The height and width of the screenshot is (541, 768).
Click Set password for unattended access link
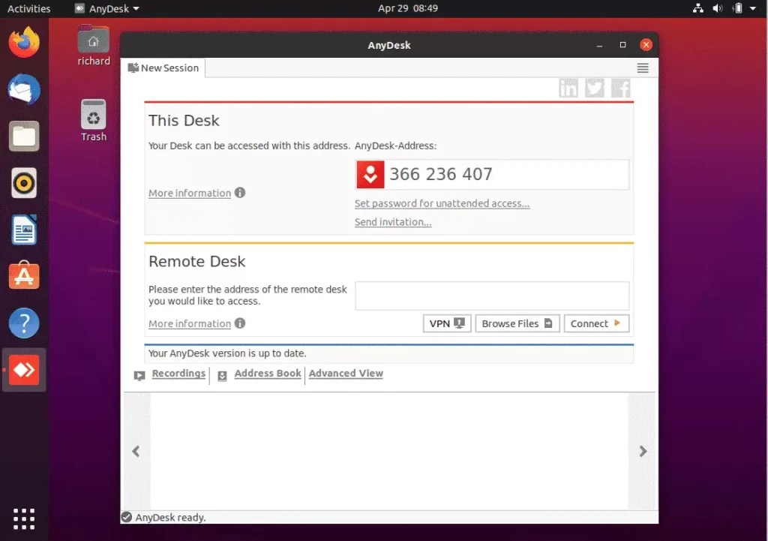click(442, 203)
